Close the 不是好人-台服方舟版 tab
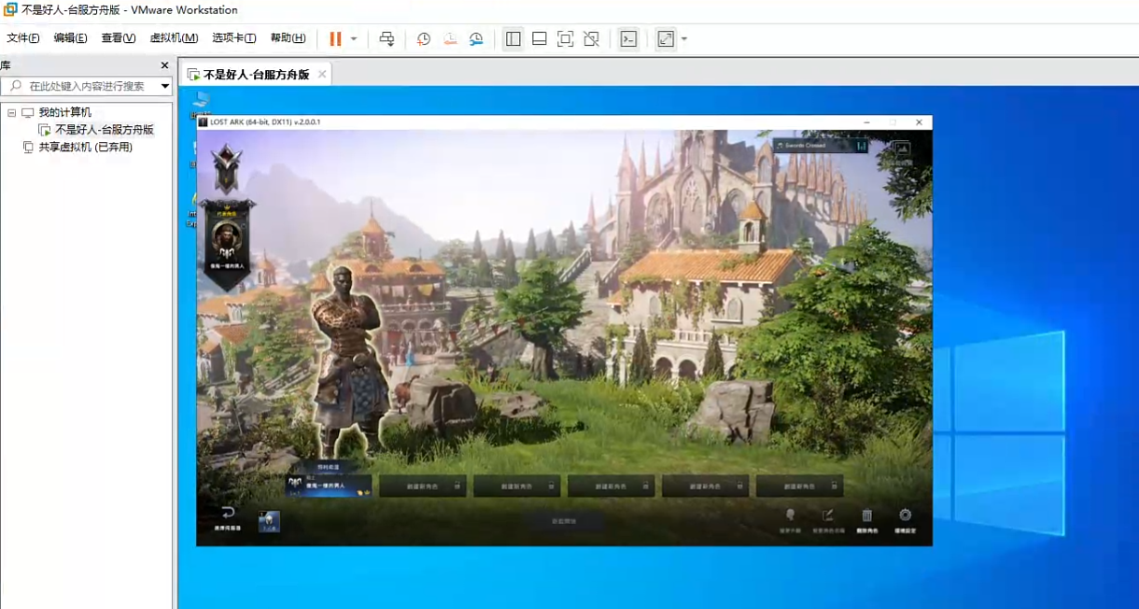Image resolution: width=1139 pixels, height=609 pixels. 322,74
